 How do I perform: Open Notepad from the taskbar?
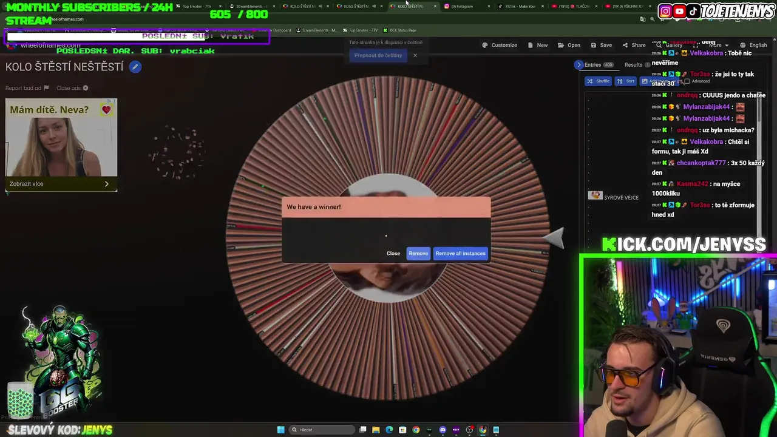[496, 430]
